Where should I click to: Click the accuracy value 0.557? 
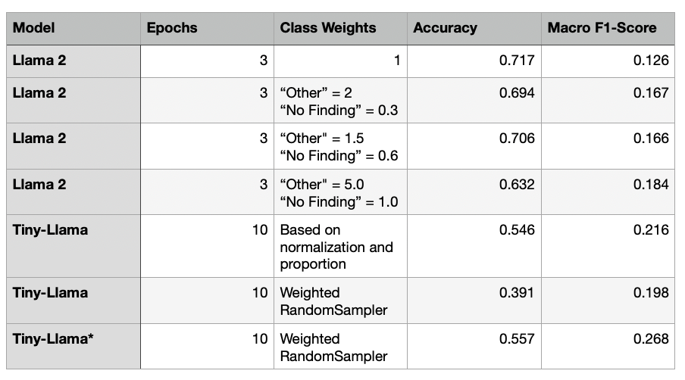coord(517,339)
